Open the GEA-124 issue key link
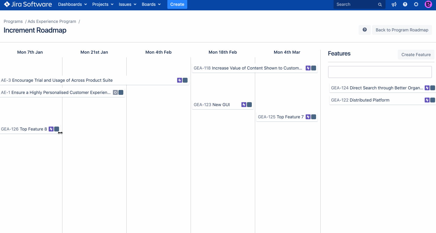Viewport: 436px width, 233px height. click(340, 88)
